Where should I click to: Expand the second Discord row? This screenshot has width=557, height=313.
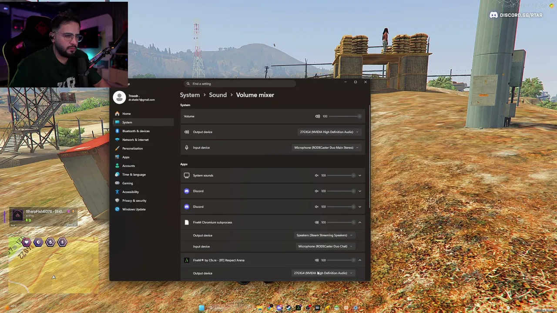[359, 206]
